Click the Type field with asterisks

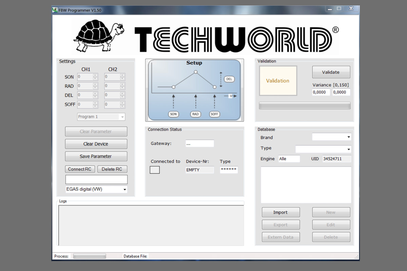(229, 170)
